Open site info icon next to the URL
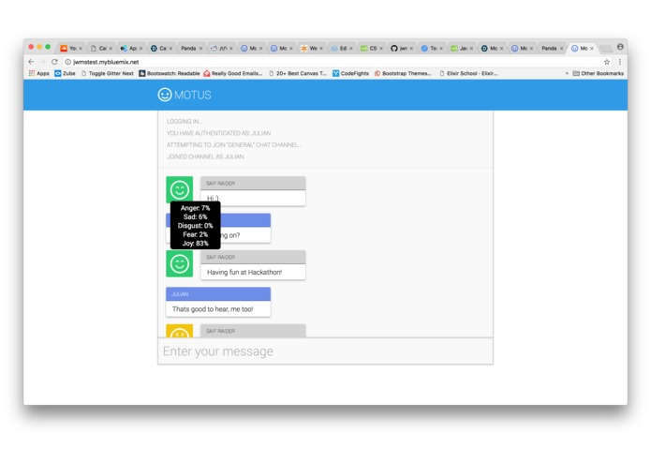 pos(67,62)
